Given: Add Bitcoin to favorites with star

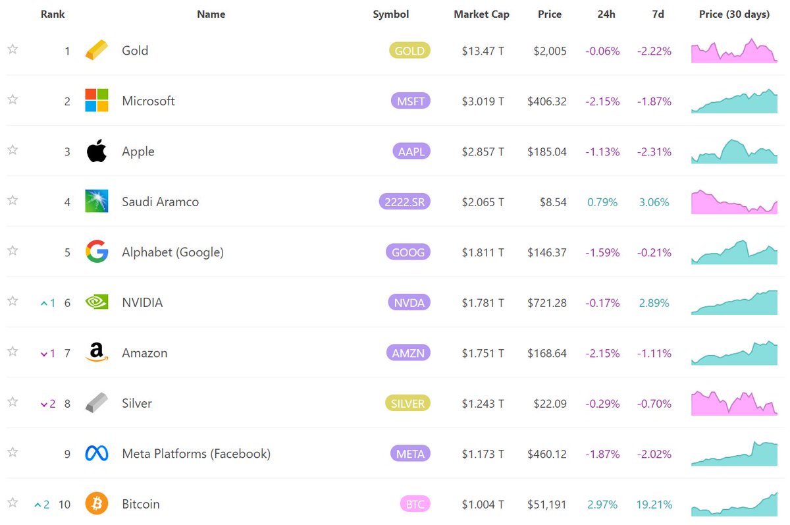Looking at the screenshot, I should click(13, 503).
